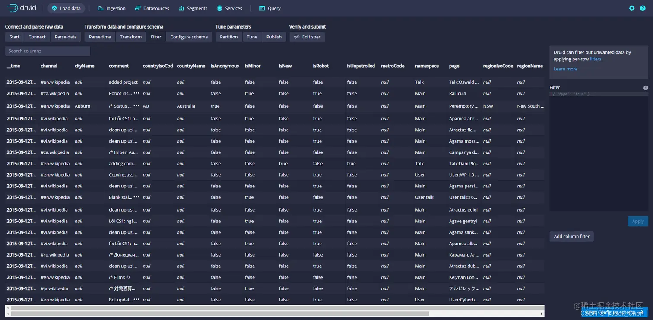Click the isRobot column header

(321, 66)
